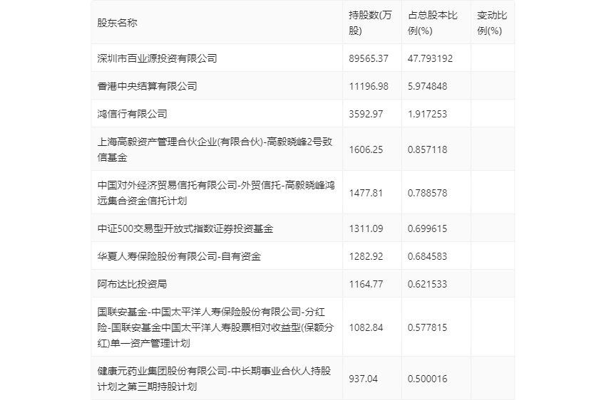The image size is (606, 400).
Task: Click the 持股数(万股) column header
Action: [370, 23]
